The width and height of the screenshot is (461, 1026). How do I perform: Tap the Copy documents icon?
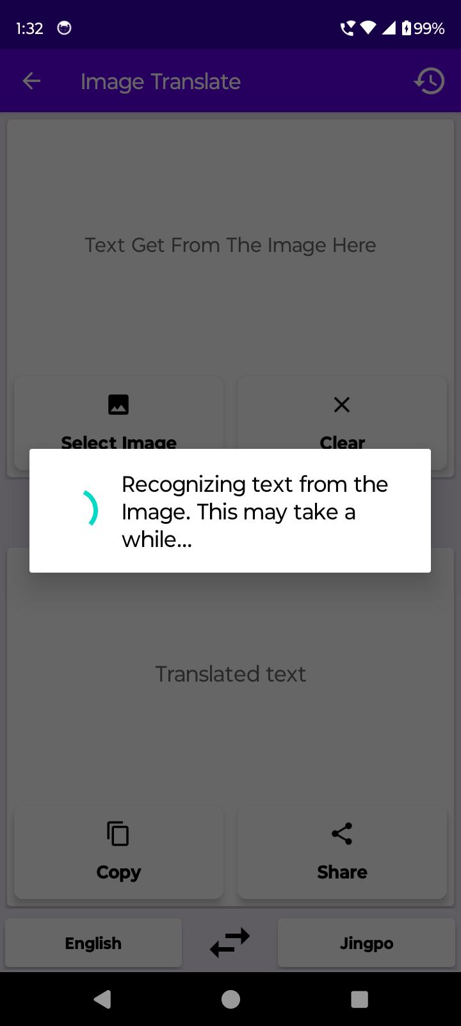click(118, 834)
